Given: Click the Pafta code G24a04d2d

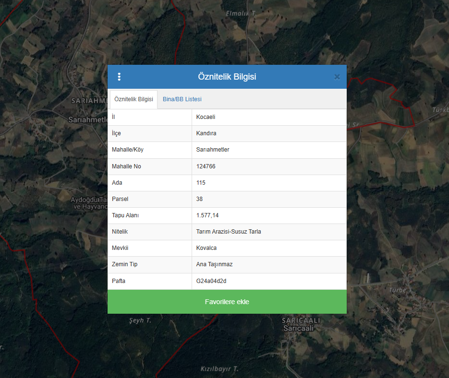Looking at the screenshot, I should (211, 281).
